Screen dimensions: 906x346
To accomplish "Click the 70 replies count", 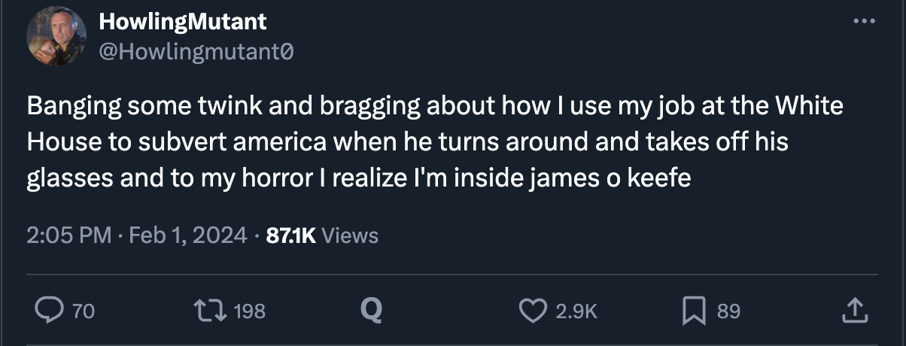I will coord(84,311).
